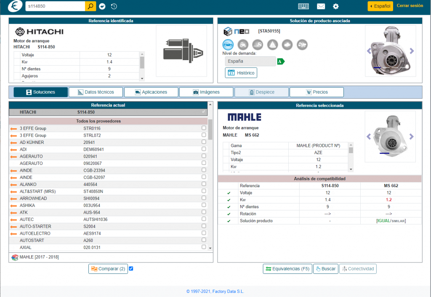Image resolution: width=431 pixels, height=297 pixels.
Task: Click supplier list scroll-down arrow
Action: [210, 248]
